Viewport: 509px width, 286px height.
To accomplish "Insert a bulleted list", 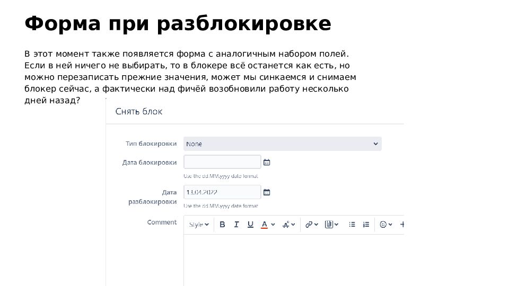I will tap(352, 225).
